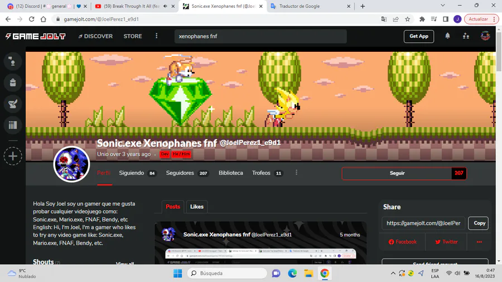502x282 pixels.
Task: Click the Dev badge on the profile
Action: tap(165, 154)
